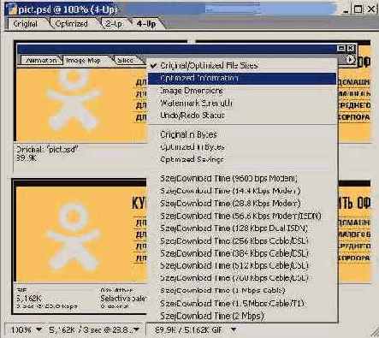This screenshot has height=338, width=379.
Task: Open the Slice palette tab
Action: 125,60
